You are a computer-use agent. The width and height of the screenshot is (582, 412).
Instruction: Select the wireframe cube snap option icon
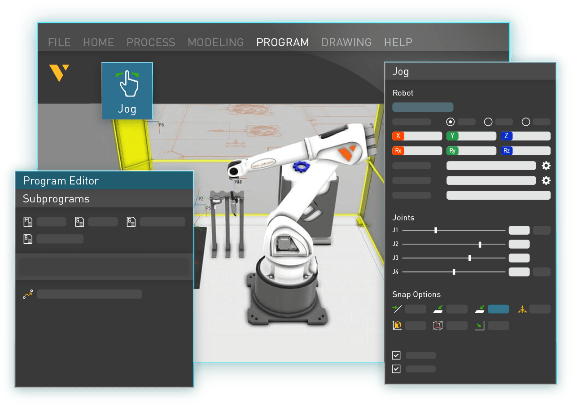[x=438, y=326]
